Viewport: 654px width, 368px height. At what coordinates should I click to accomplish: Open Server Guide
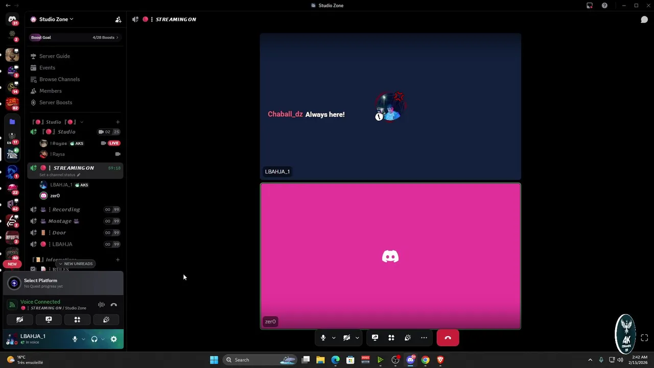point(75,56)
